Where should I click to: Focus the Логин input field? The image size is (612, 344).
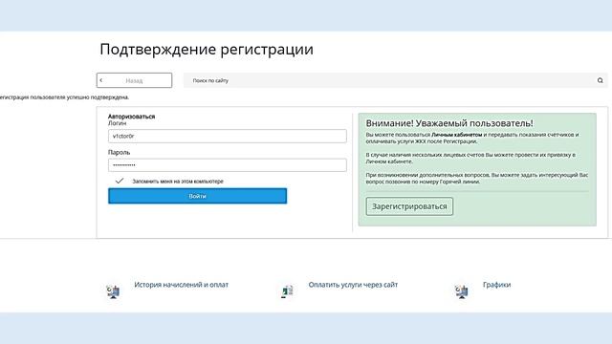click(x=228, y=136)
